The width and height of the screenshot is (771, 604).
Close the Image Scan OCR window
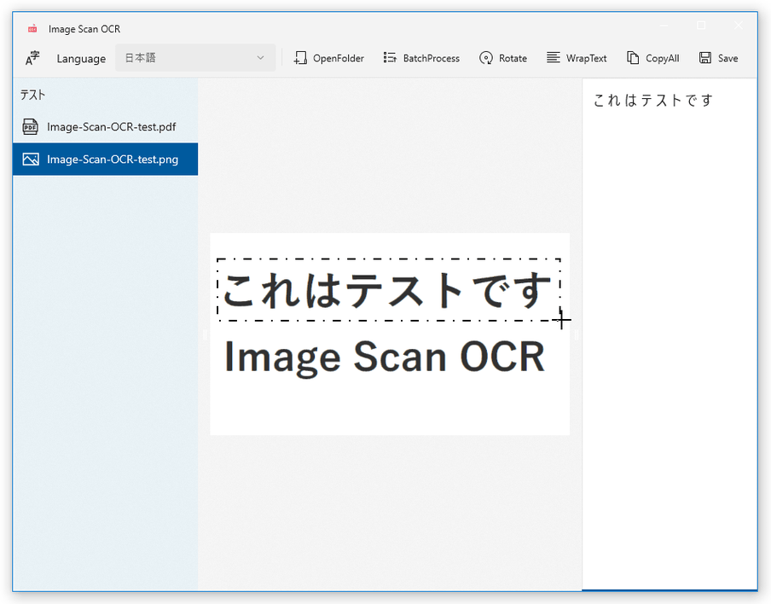coord(739,25)
